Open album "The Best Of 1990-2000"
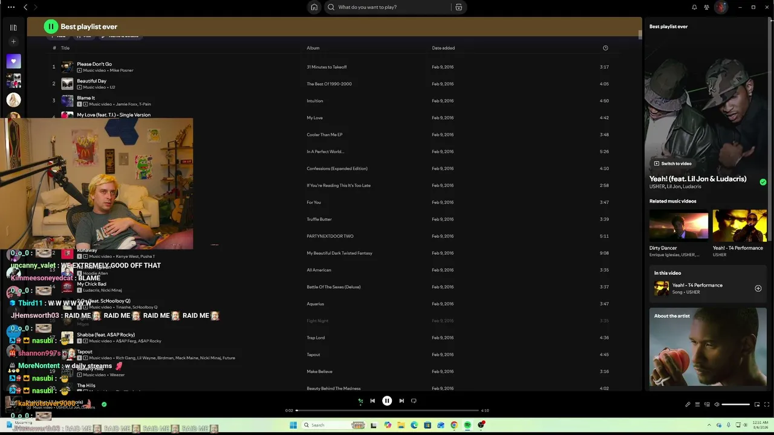Viewport: 774px width, 435px height. pyautogui.click(x=329, y=84)
